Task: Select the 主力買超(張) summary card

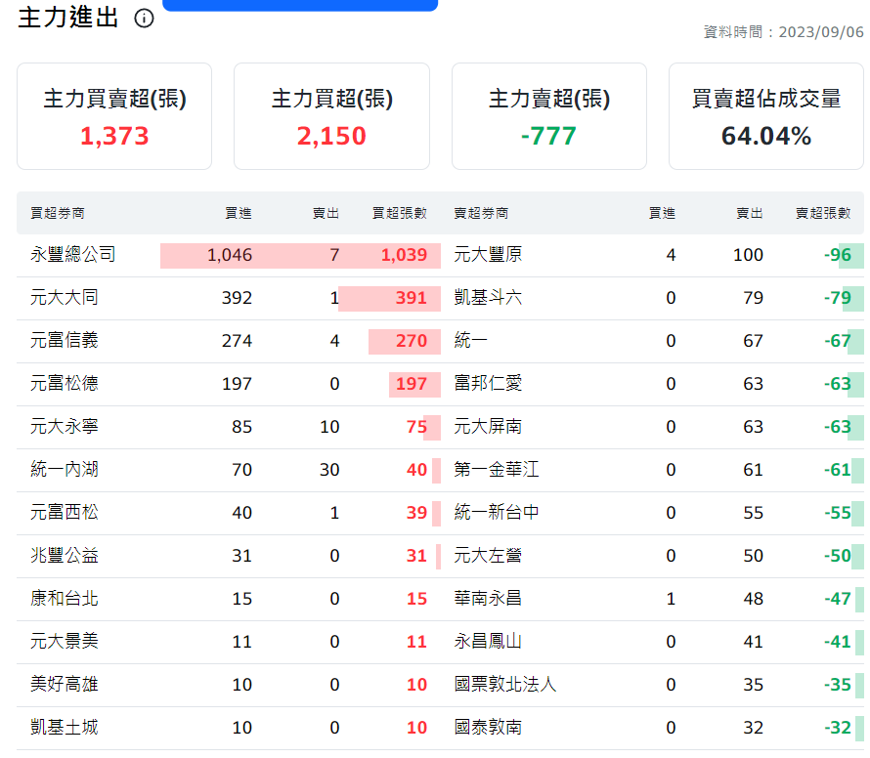Action: (331, 116)
